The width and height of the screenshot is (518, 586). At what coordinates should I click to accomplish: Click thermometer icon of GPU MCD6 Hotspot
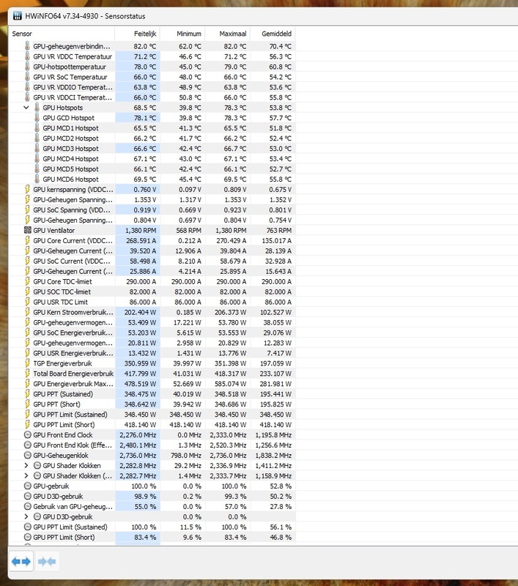(x=37, y=179)
